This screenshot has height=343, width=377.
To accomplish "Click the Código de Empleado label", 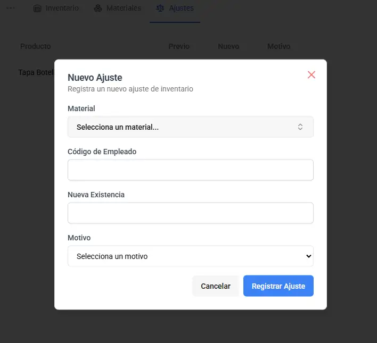I will click(102, 152).
